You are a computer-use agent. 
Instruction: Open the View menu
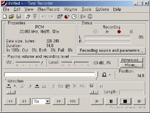(29, 9)
